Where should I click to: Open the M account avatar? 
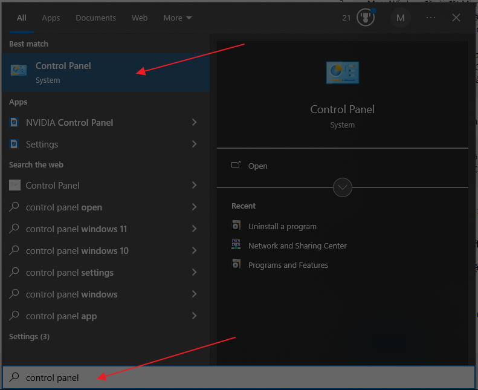point(400,18)
